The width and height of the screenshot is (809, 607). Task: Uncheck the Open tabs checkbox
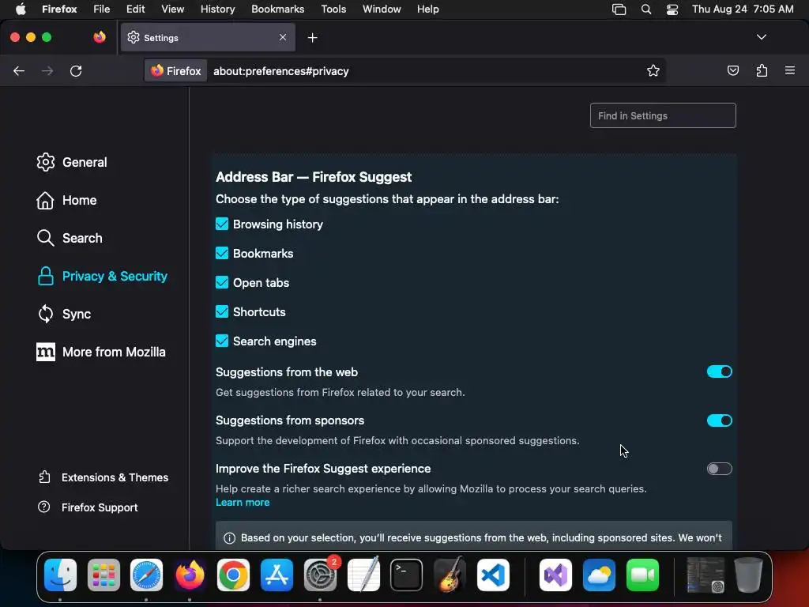tap(222, 282)
